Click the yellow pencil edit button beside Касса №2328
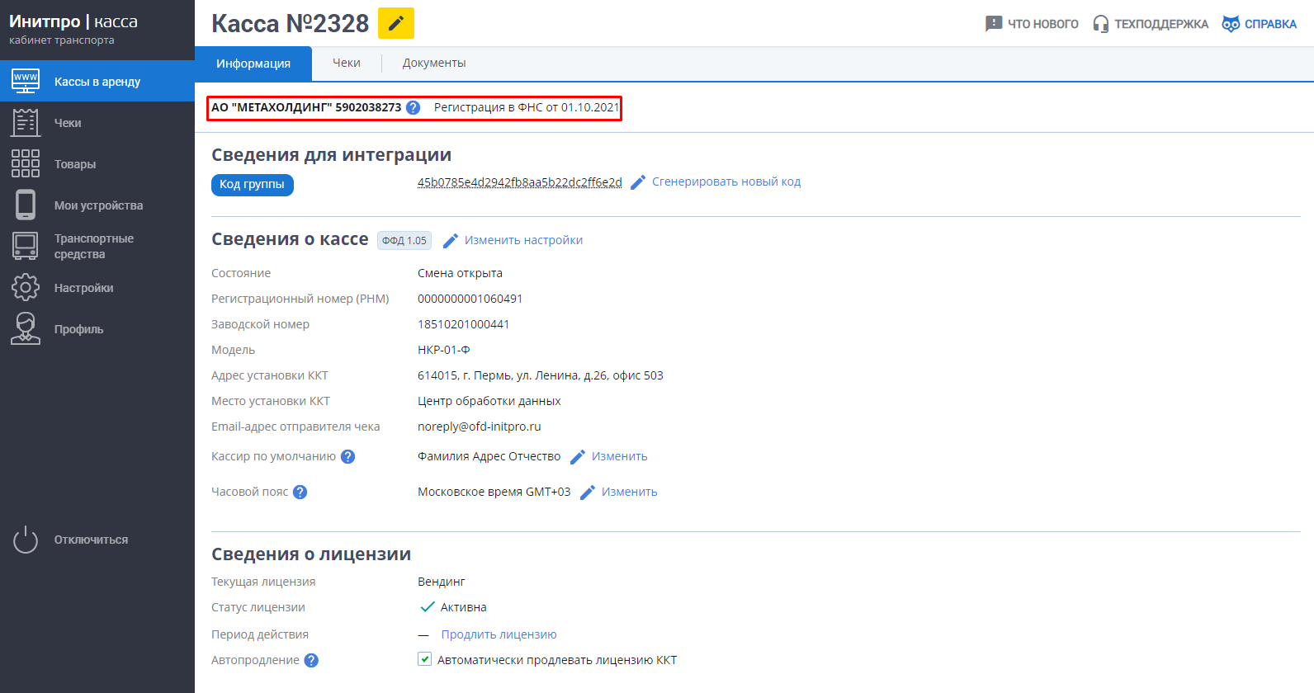1314x693 pixels. (396, 23)
